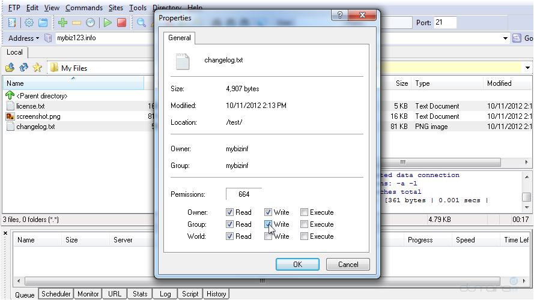Sort local files by Name column header
Viewport: 534px width, 300px height.
[x=73, y=83]
